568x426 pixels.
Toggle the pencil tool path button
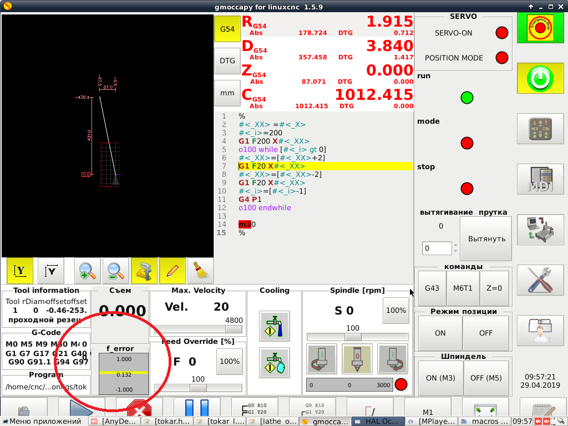coord(172,271)
